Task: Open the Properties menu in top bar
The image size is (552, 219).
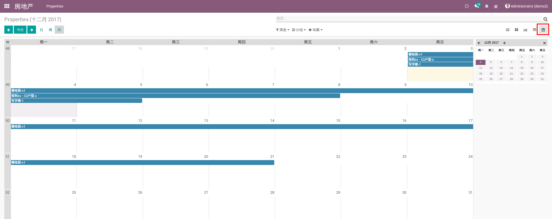Action: click(55, 6)
